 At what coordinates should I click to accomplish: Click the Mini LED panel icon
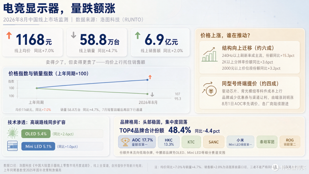(x=12, y=146)
